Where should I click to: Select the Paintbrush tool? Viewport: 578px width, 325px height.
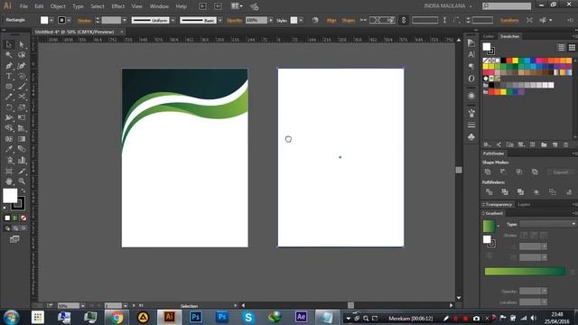point(22,87)
